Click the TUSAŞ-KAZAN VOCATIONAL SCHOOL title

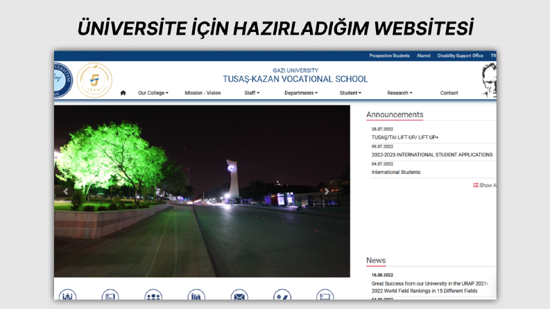[x=295, y=79]
